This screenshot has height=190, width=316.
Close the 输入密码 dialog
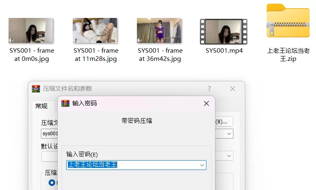(x=206, y=103)
